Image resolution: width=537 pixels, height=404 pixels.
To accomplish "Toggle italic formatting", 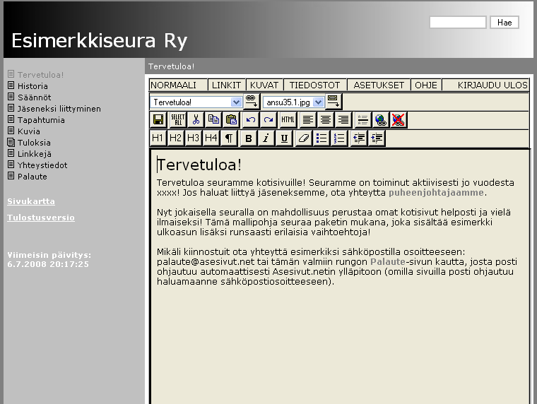I will coord(266,138).
